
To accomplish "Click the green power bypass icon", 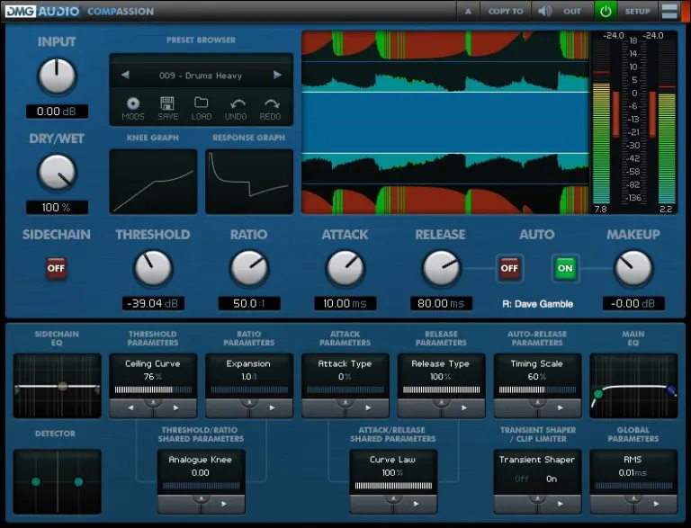I will [x=606, y=11].
